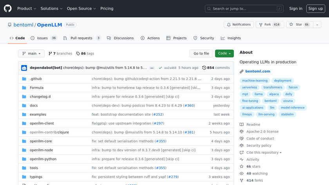Image resolution: width=329 pixels, height=185 pixels.
Task: Open the Pricing page
Action: 107,9
